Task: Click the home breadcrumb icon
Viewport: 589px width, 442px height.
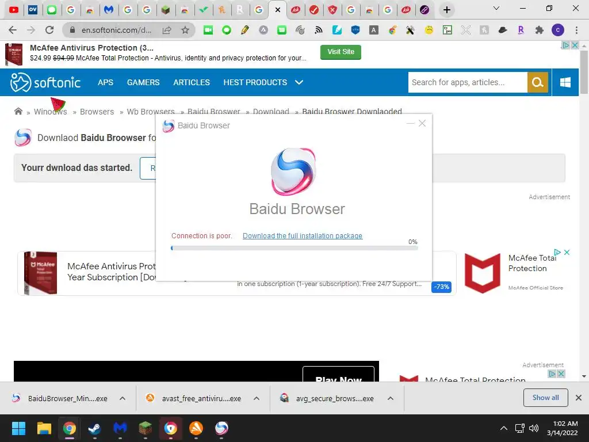Action: [x=18, y=111]
